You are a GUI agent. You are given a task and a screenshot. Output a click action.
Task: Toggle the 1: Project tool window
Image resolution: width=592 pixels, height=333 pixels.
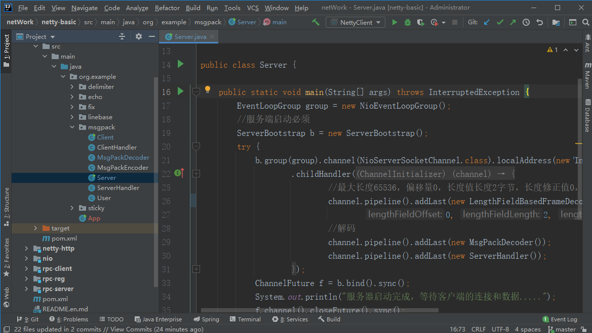7,51
